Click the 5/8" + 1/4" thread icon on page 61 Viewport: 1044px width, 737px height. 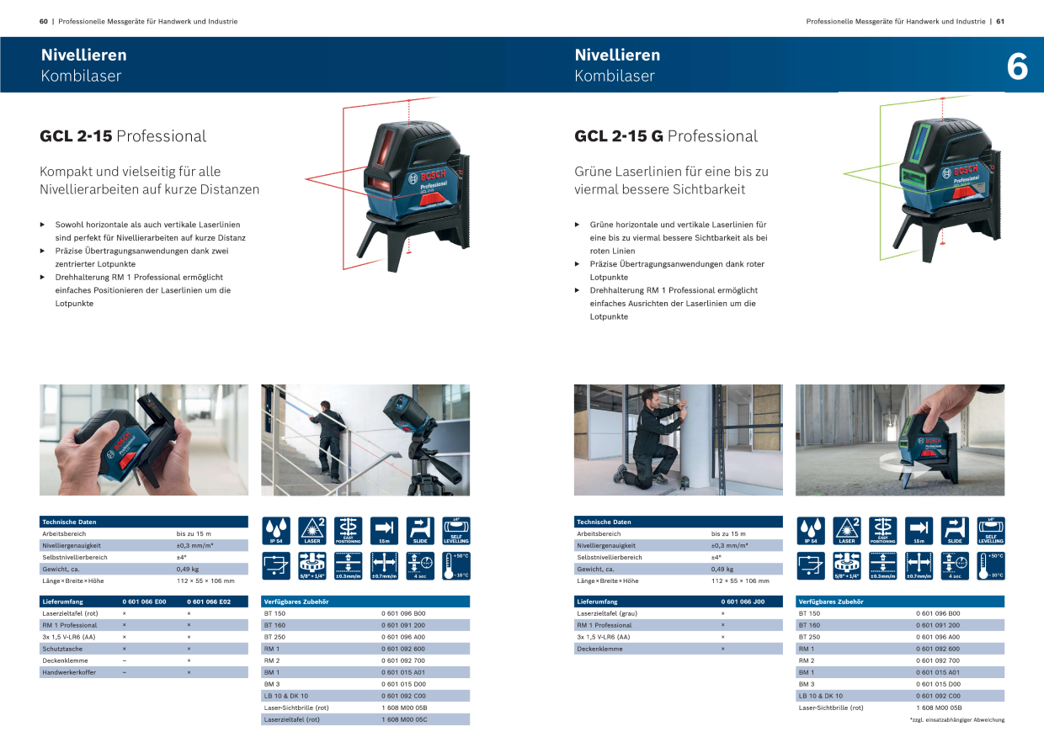[x=847, y=566]
